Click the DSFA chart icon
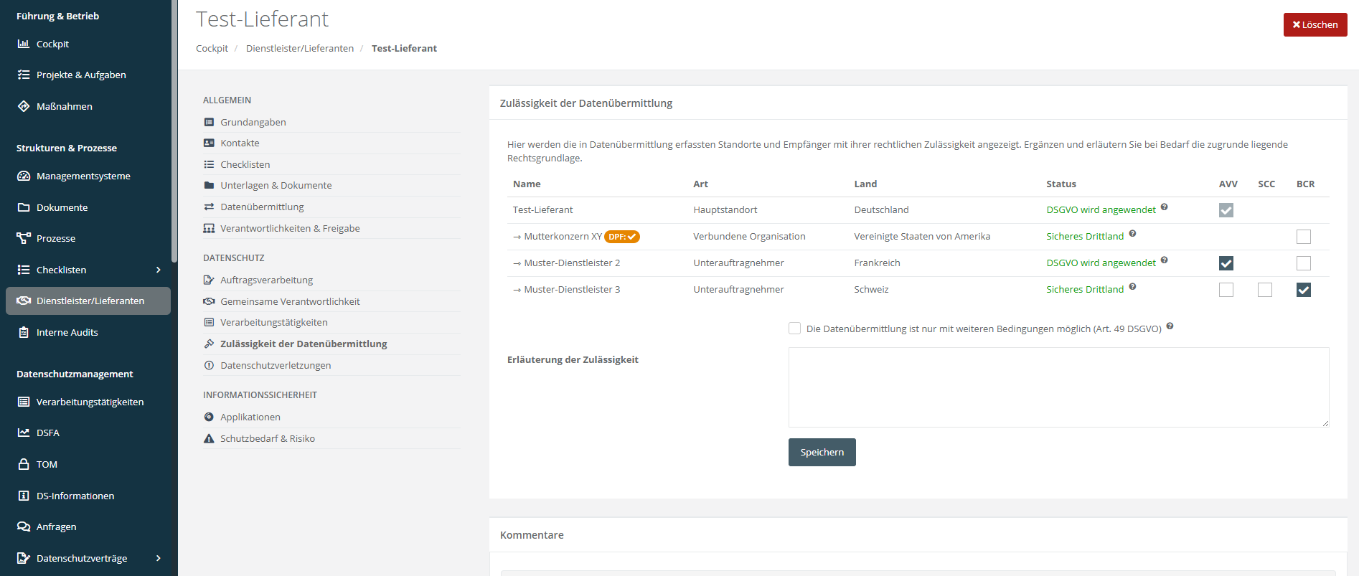Image resolution: width=1359 pixels, height=576 pixels. click(x=23, y=433)
